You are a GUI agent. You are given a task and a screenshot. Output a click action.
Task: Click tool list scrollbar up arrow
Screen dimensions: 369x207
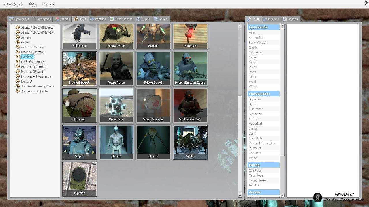(282, 26)
